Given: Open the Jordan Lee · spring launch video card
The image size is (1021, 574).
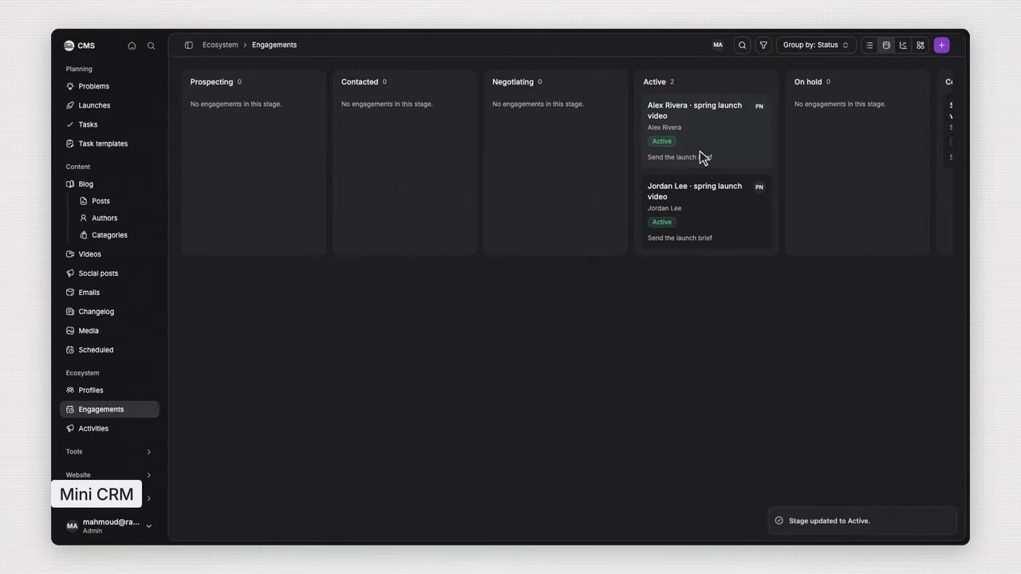Looking at the screenshot, I should tap(707, 212).
